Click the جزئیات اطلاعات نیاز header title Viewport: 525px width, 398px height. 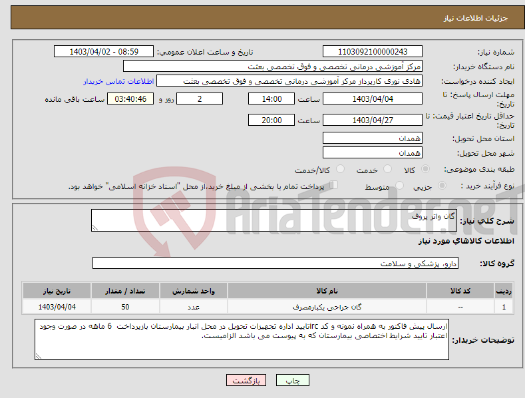point(476,18)
